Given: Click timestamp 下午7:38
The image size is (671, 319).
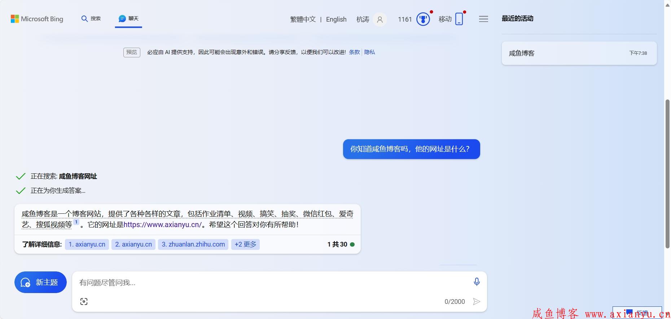Looking at the screenshot, I should coord(638,53).
